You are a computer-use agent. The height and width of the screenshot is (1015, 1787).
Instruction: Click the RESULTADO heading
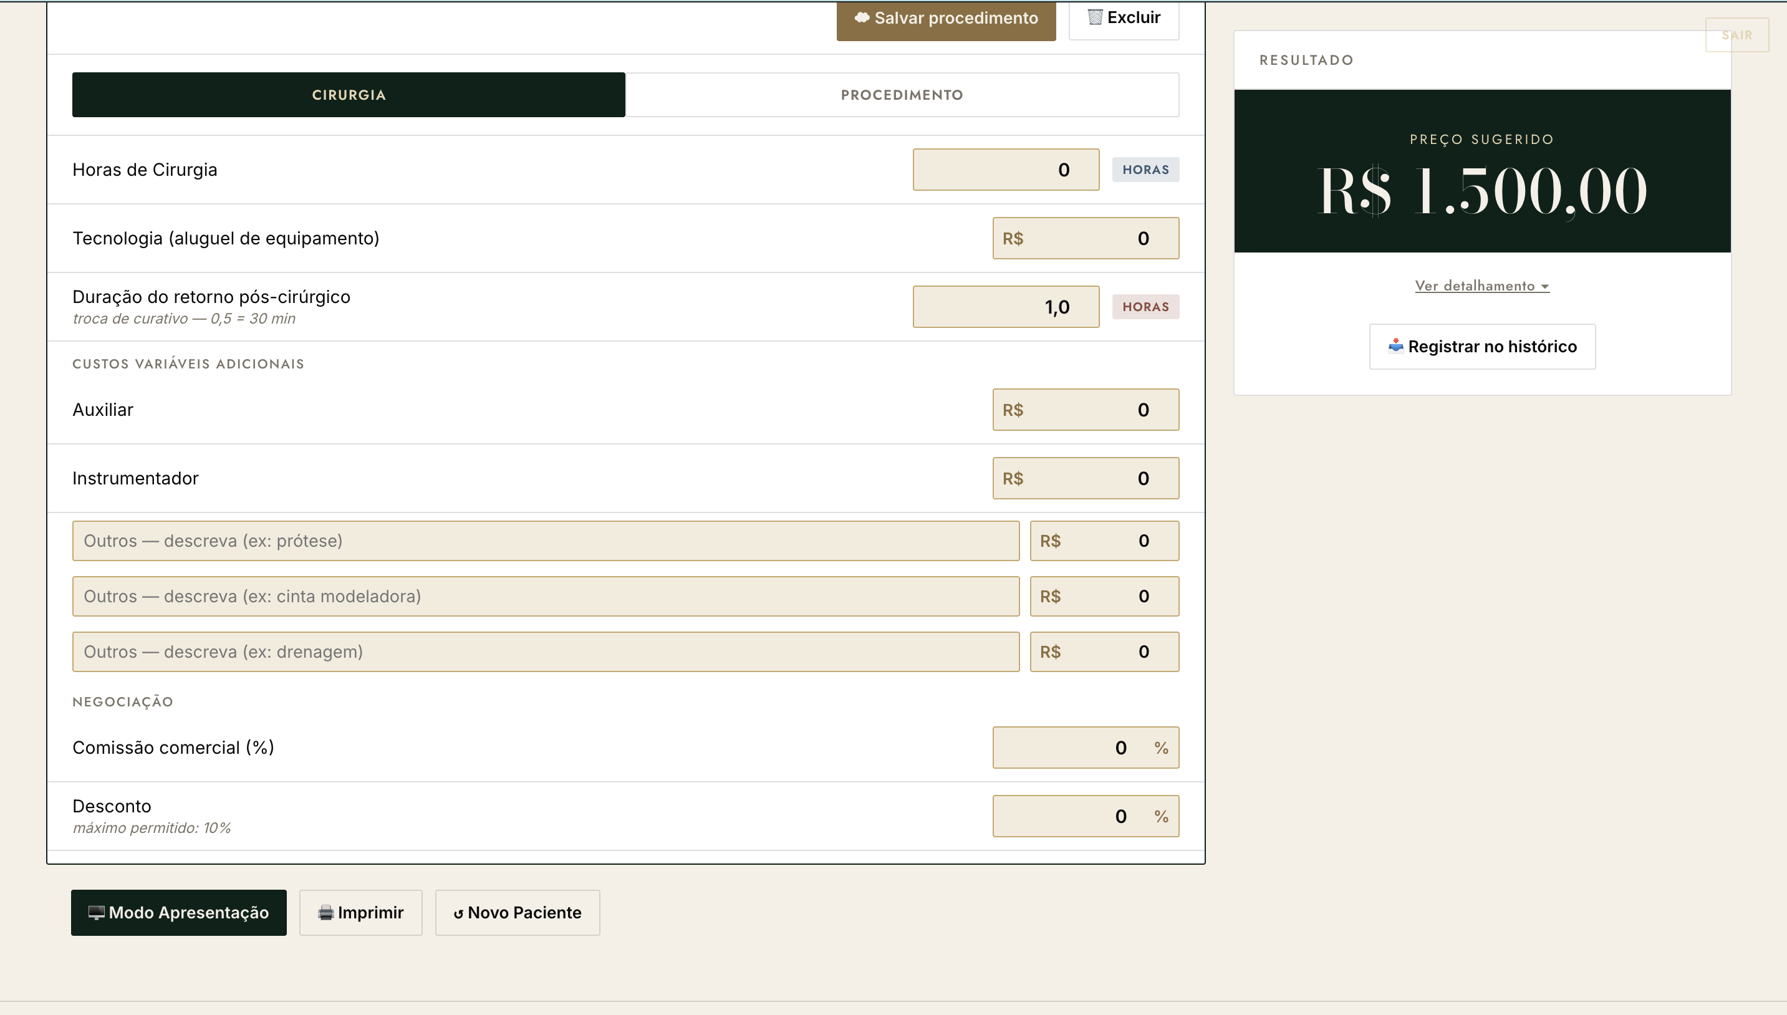pos(1306,60)
